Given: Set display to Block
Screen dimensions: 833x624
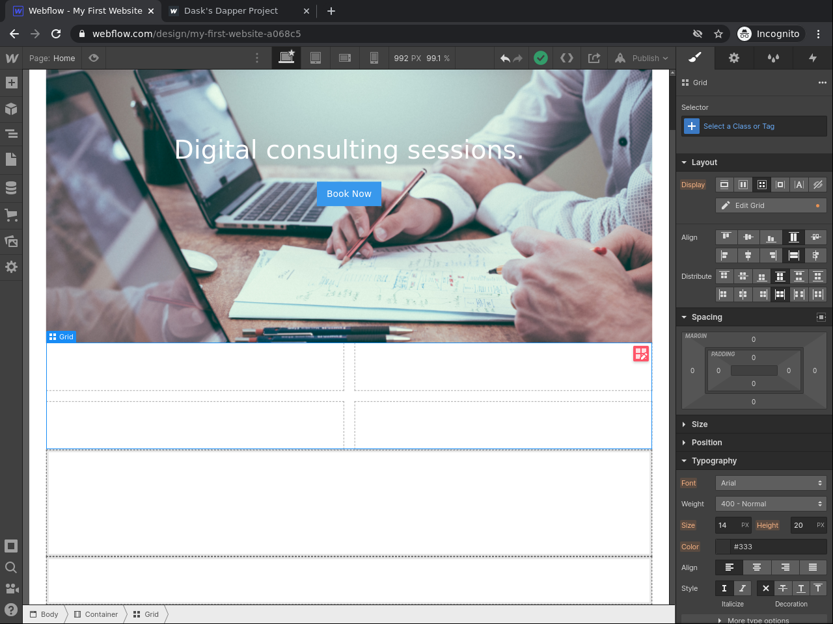Looking at the screenshot, I should [x=724, y=185].
